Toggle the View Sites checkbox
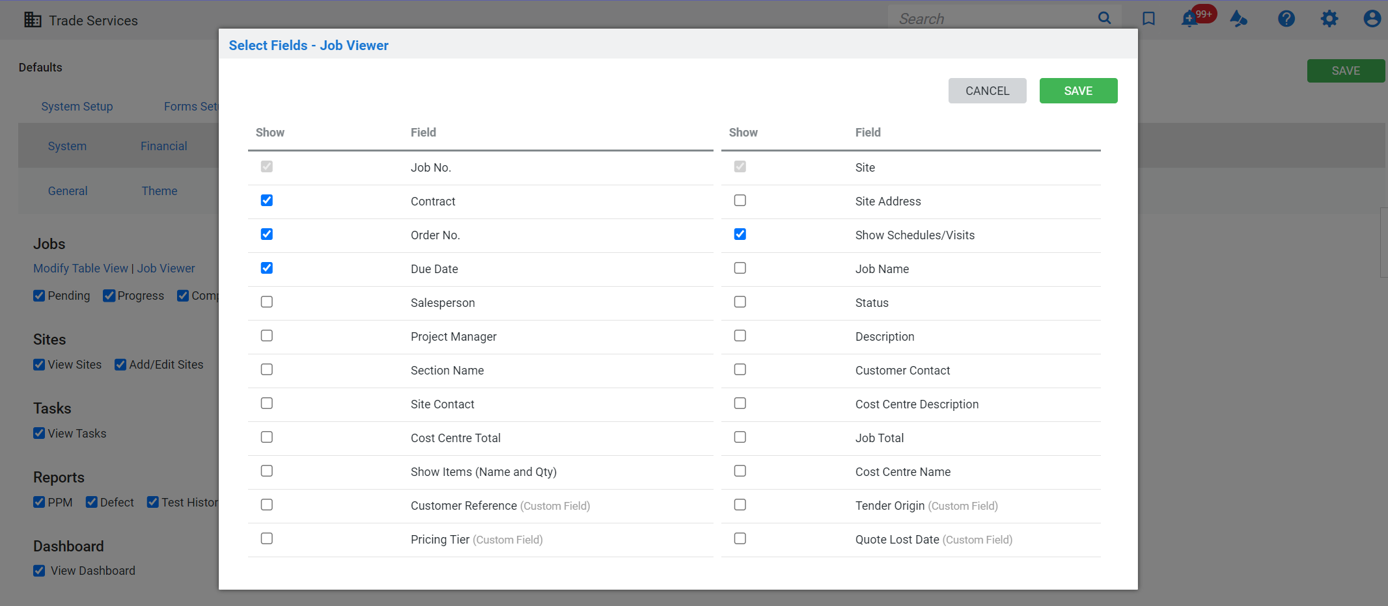 click(39, 365)
